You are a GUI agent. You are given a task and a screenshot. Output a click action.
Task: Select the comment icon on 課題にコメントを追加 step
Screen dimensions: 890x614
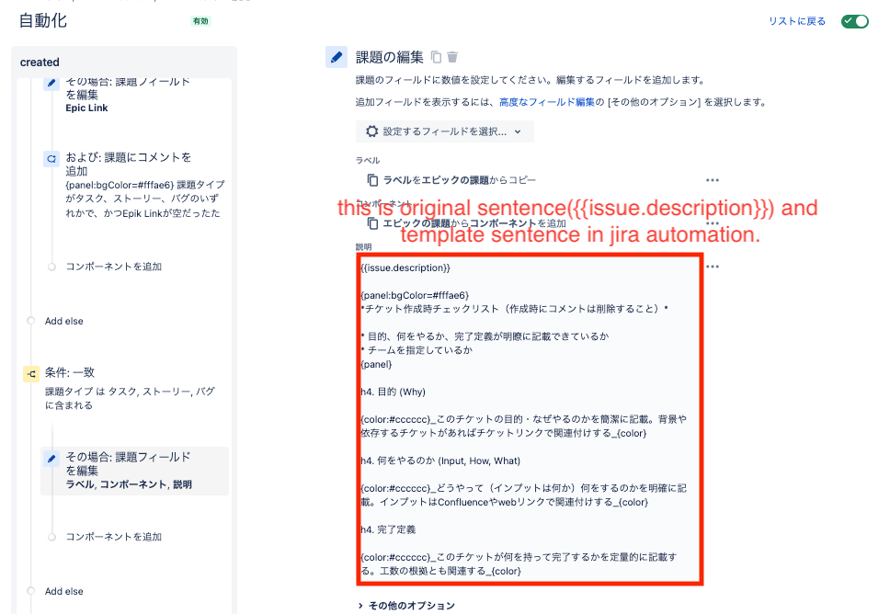coord(51,159)
